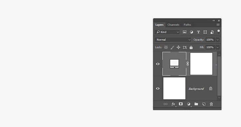Click the layers scrollbar up arrow
Image resolution: width=241 pixels, height=127 pixels.
pyautogui.click(x=219, y=55)
